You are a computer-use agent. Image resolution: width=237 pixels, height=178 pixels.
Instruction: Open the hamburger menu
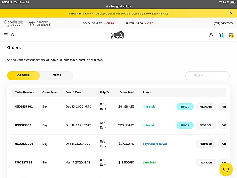point(6,35)
